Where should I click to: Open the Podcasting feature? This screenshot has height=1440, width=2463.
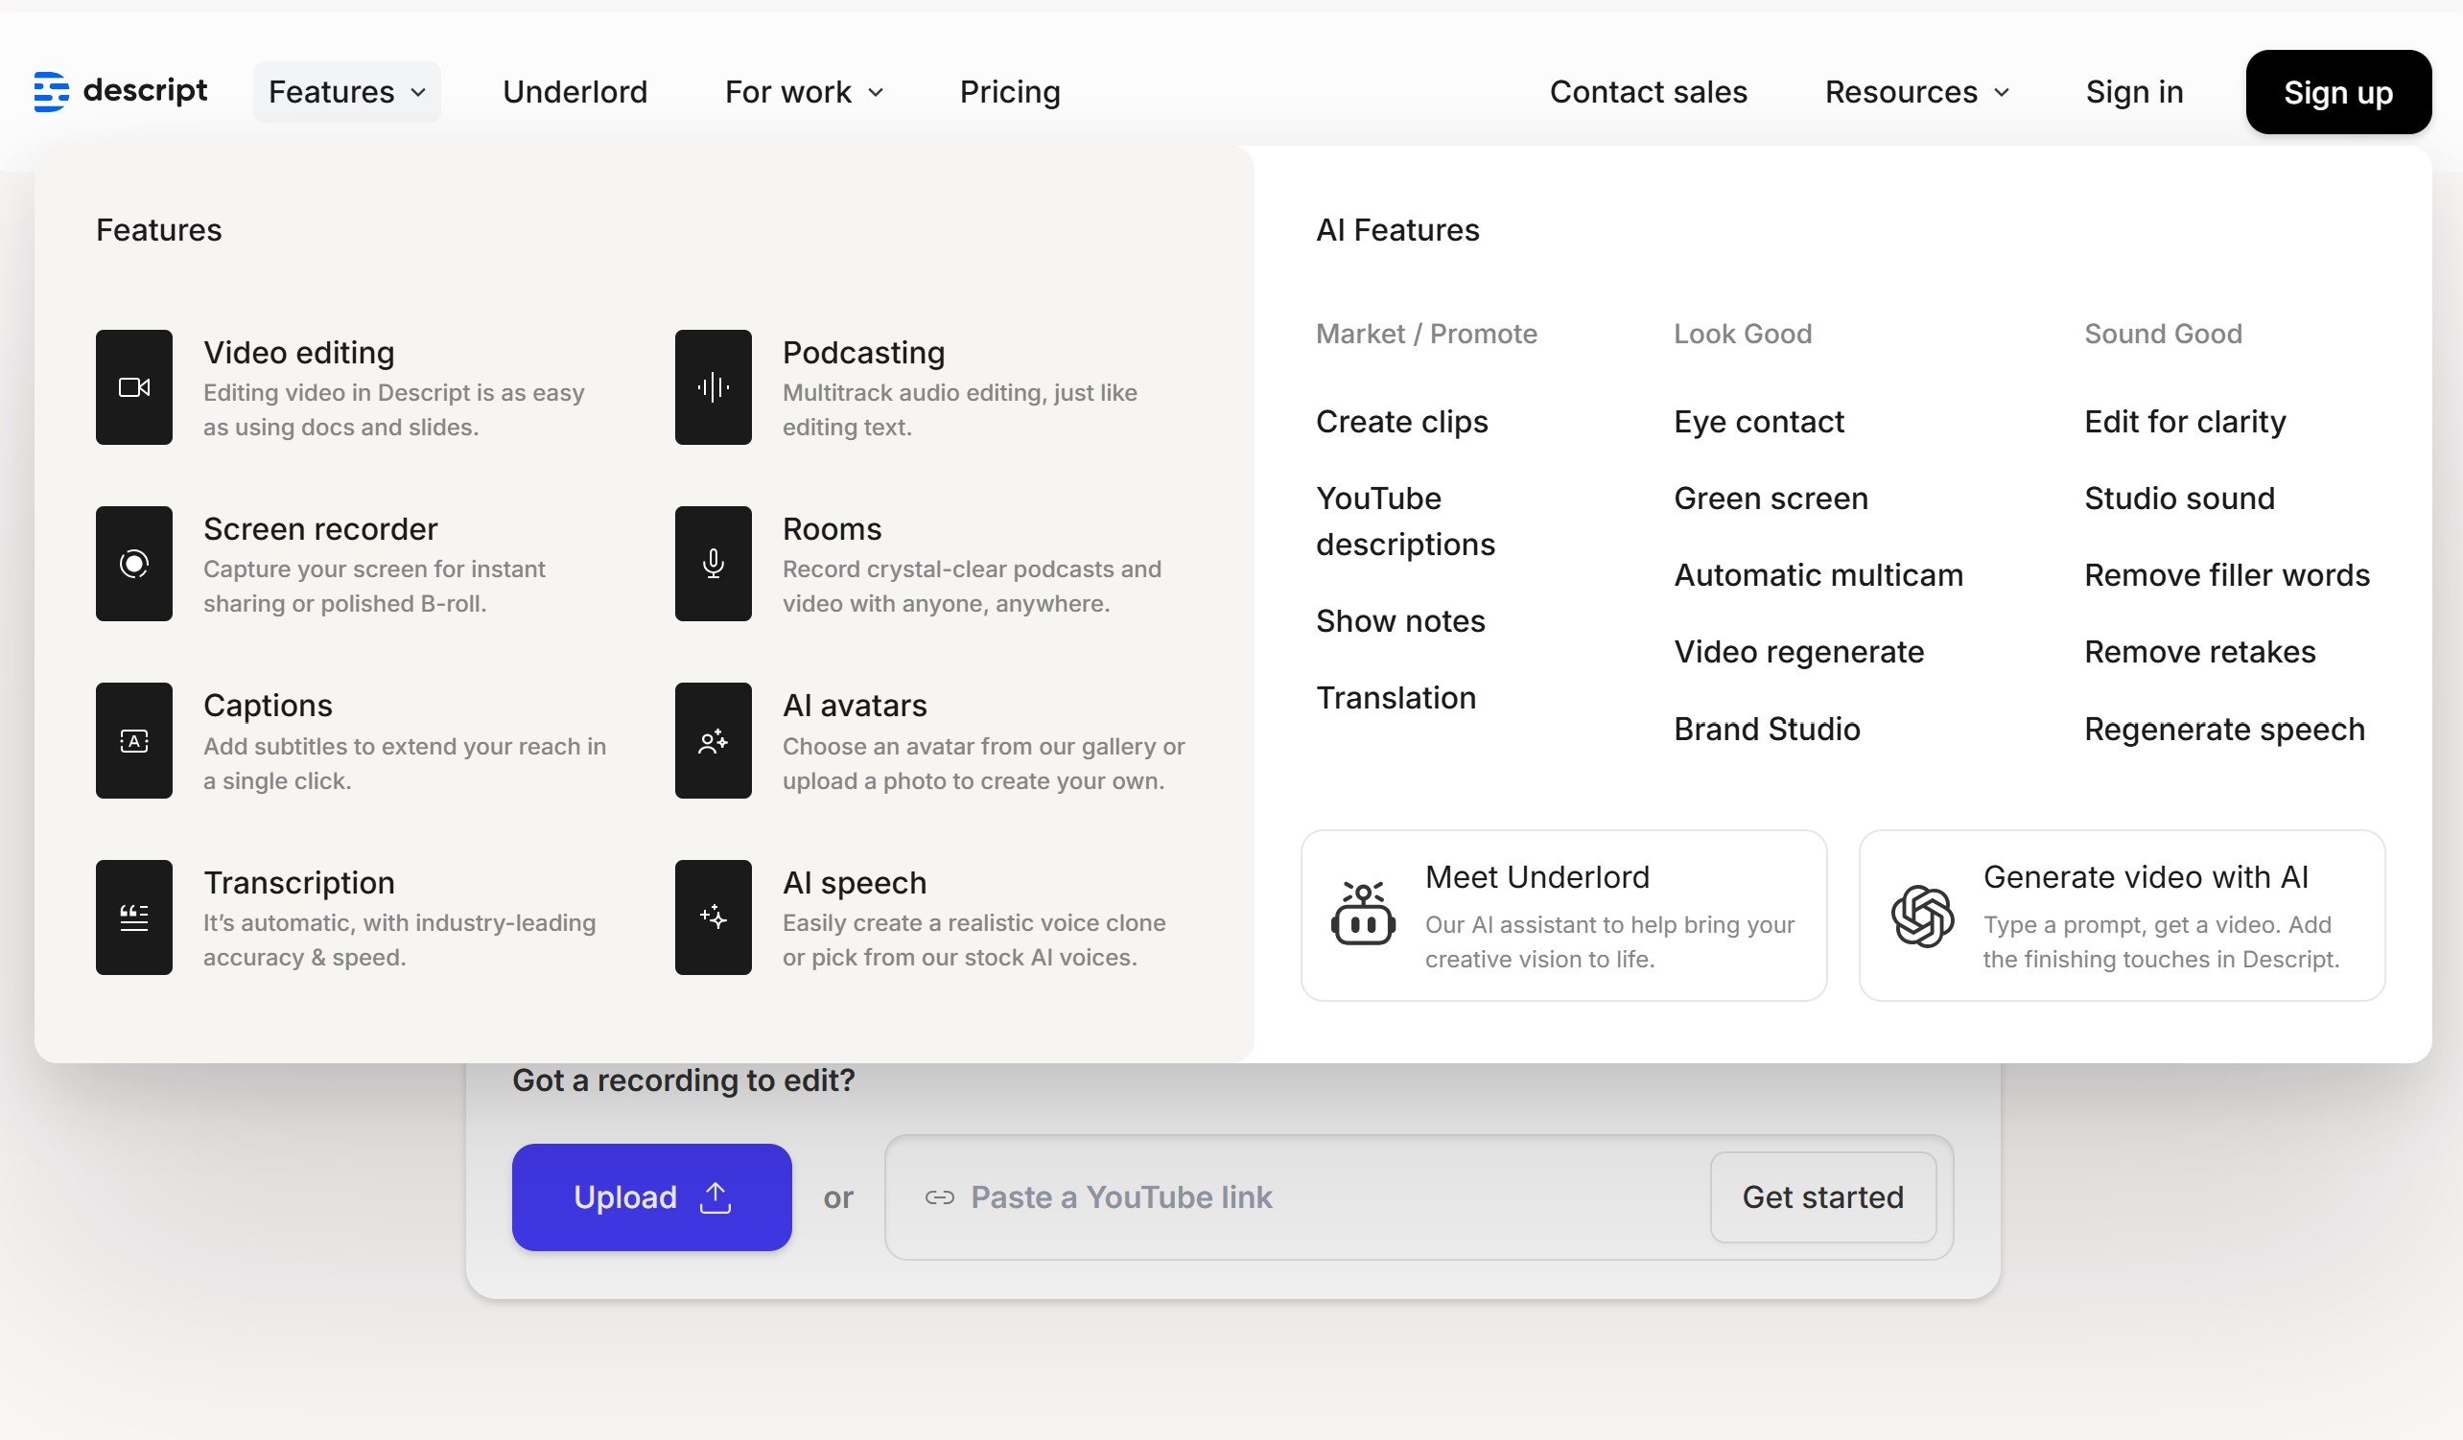(933, 387)
